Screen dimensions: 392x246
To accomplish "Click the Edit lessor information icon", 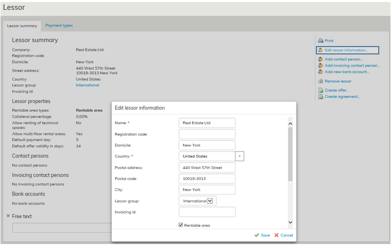I will pyautogui.click(x=320, y=50).
